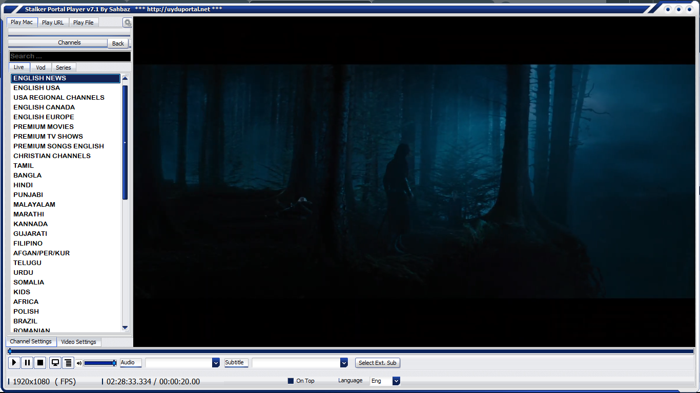Select the Vod tab
Screen dimensions: 700x393
40,68
